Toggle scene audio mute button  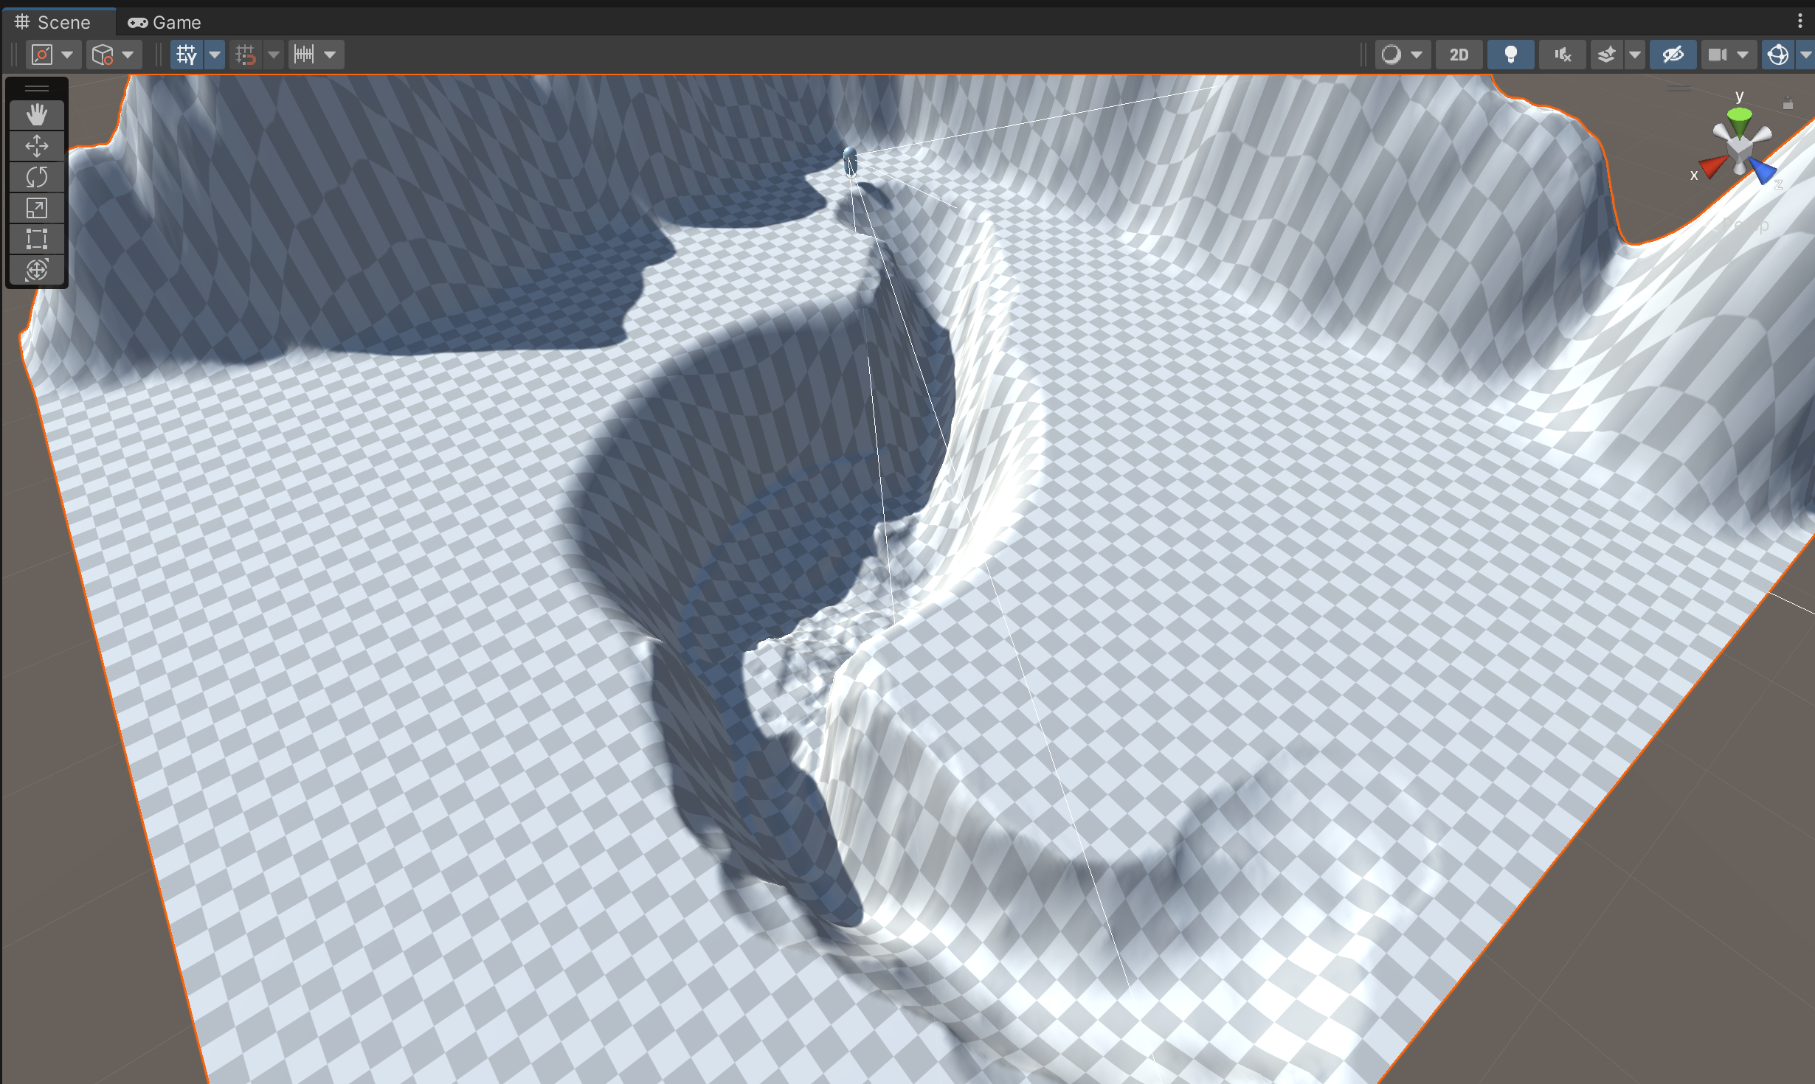tap(1562, 55)
